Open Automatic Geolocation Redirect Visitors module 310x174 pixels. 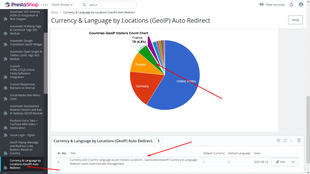[x=26, y=110]
